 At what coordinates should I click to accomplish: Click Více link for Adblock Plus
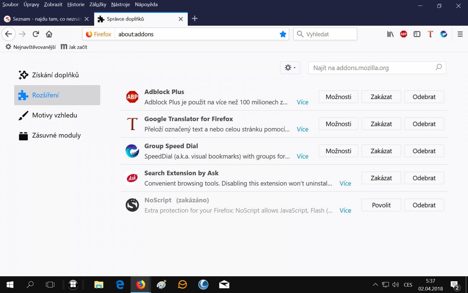coord(302,102)
